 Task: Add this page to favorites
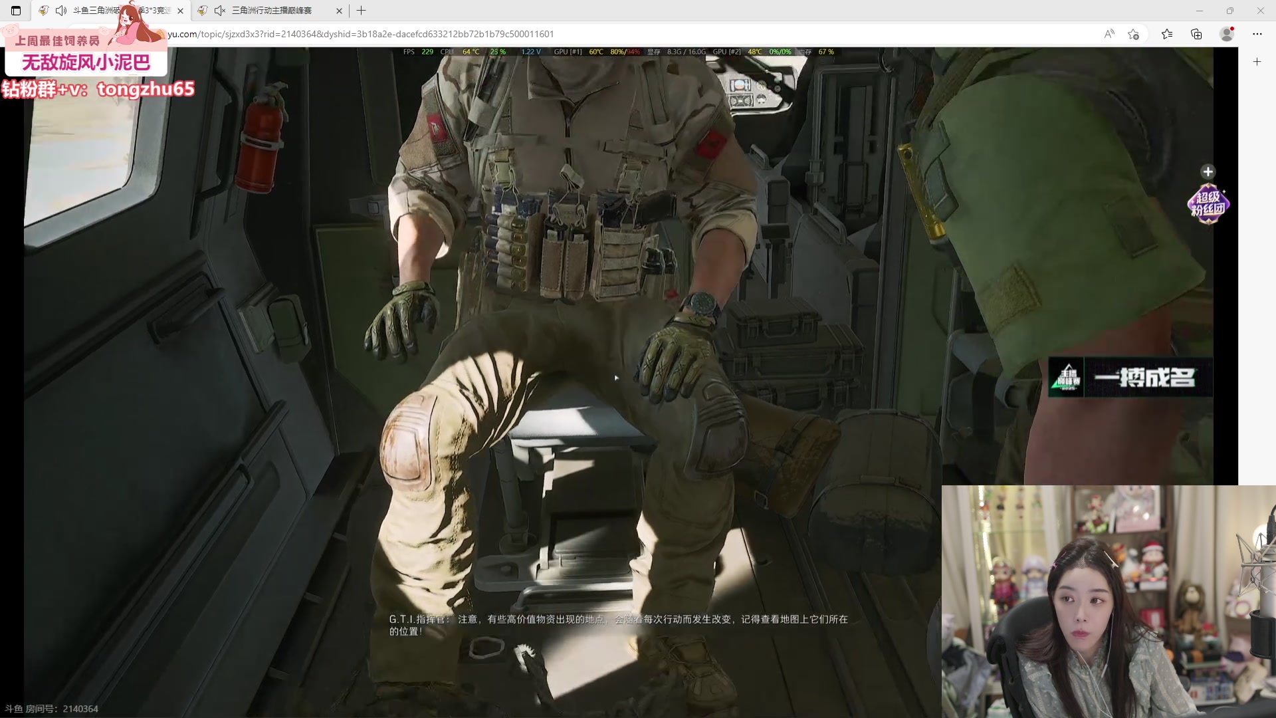(1134, 34)
